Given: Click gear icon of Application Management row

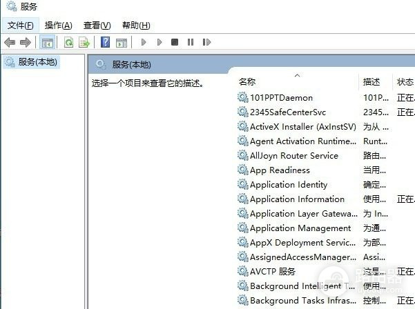Looking at the screenshot, I should coord(242,228).
